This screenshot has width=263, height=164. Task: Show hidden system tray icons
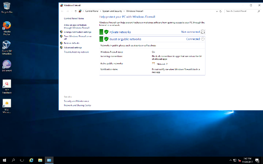point(231,160)
